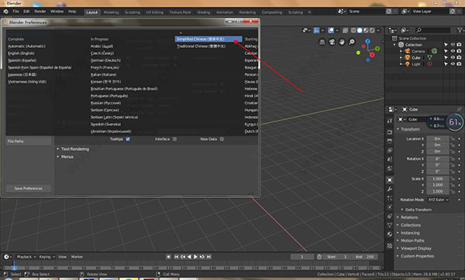Select Simplified Chinese language option

208,39
